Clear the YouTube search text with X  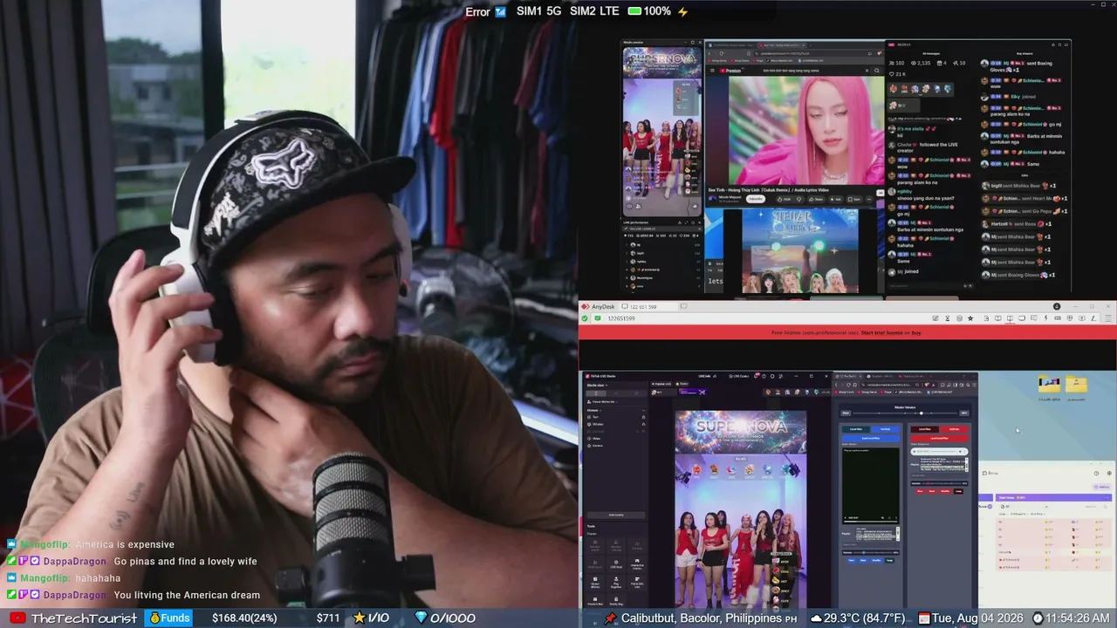pyautogui.click(x=867, y=71)
